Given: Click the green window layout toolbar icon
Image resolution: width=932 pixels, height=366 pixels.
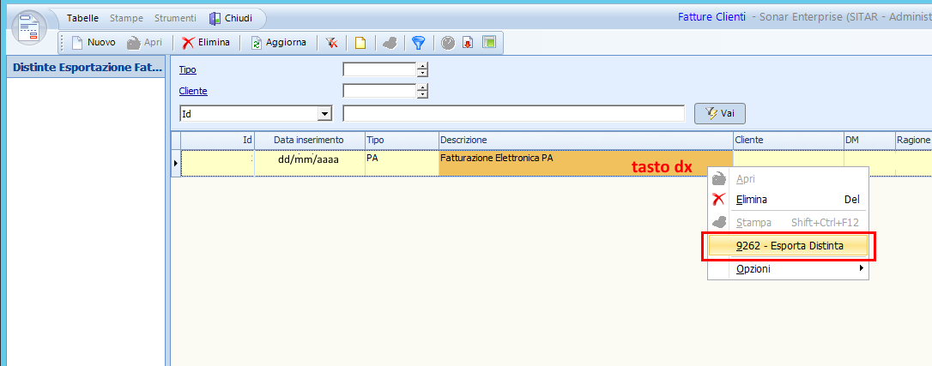Looking at the screenshot, I should click(489, 42).
